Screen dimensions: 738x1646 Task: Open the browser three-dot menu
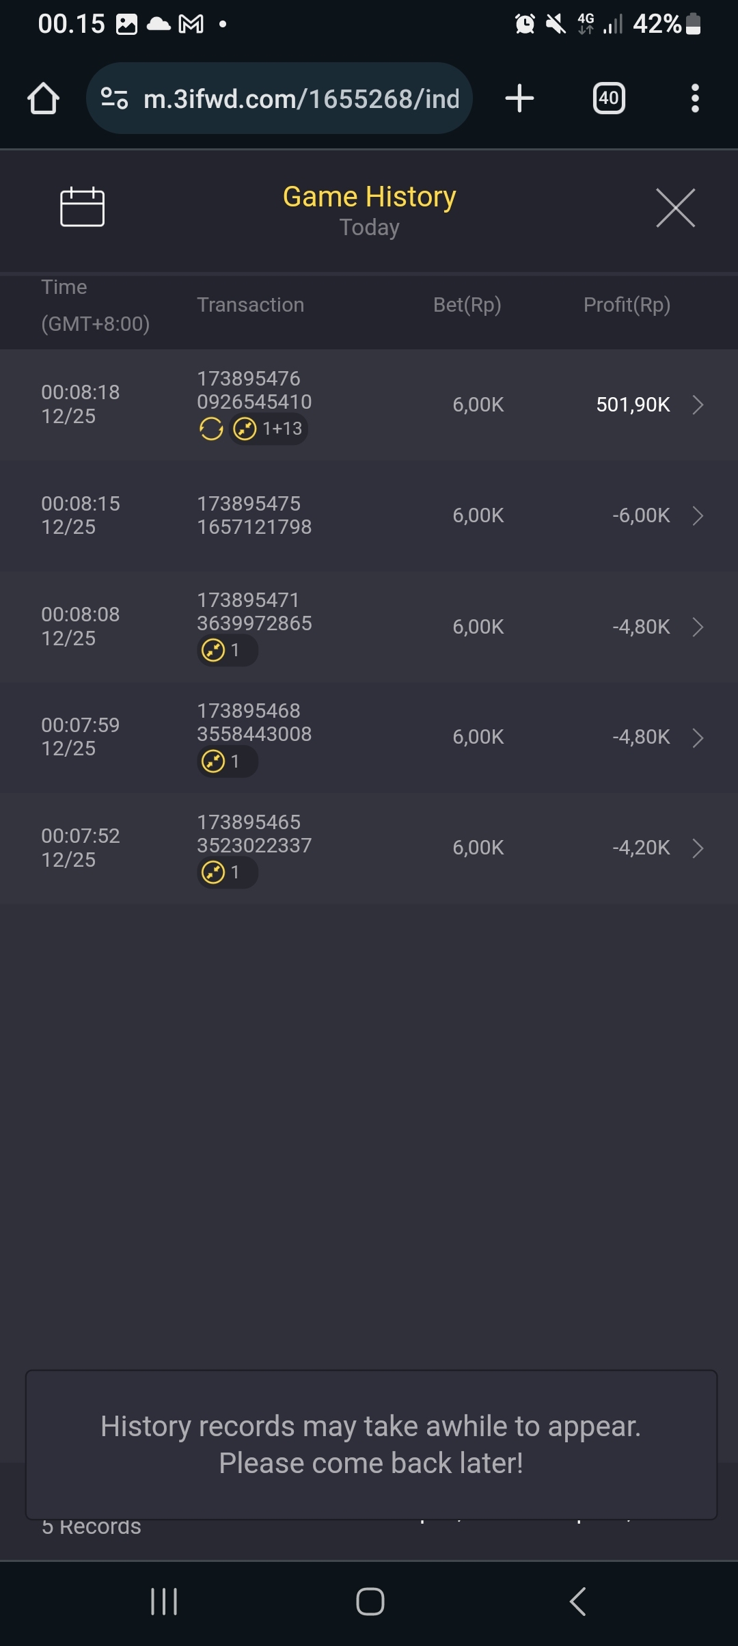coord(695,98)
